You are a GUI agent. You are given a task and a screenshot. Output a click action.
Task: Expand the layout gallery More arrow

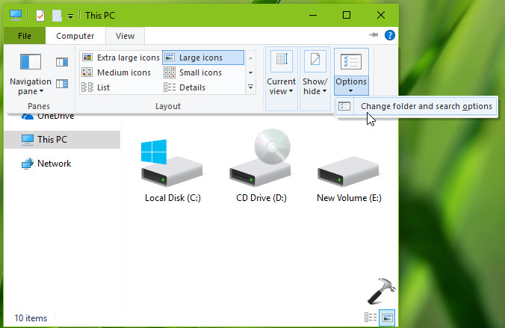click(x=250, y=87)
